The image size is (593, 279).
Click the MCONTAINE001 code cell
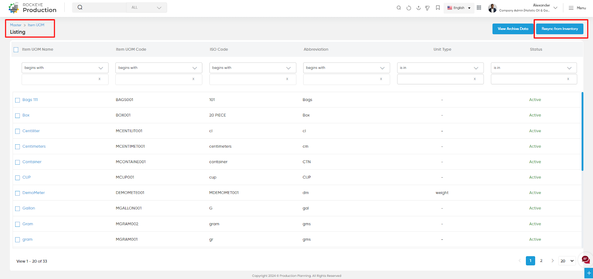point(131,162)
